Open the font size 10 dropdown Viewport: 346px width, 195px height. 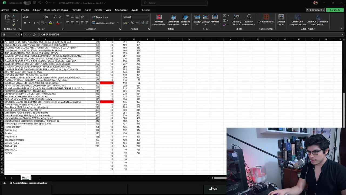point(51,17)
